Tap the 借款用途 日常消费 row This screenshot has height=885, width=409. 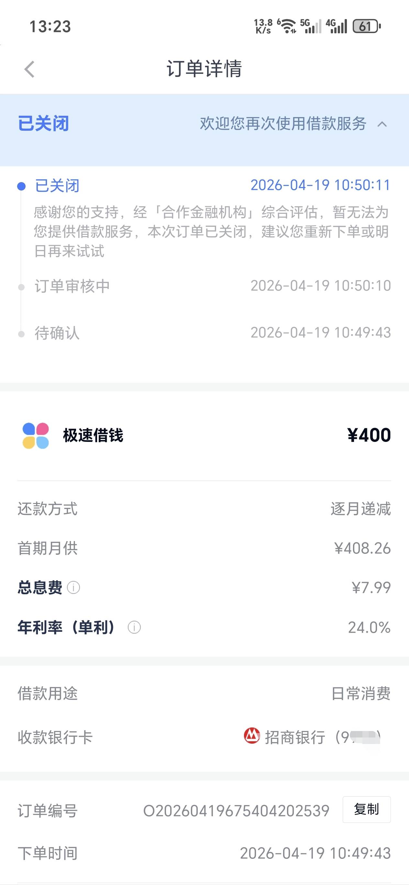point(204,693)
